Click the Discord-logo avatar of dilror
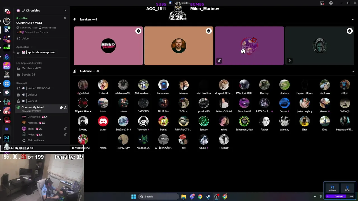The height and width of the screenshot is (201, 358). coord(103,121)
